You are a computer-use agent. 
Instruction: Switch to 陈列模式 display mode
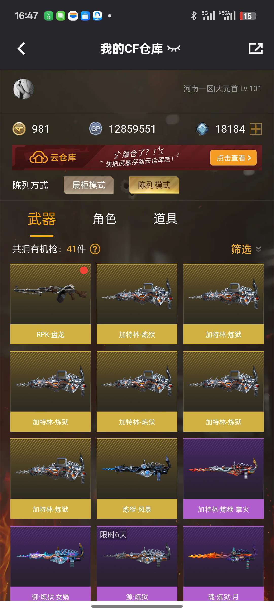pyautogui.click(x=154, y=185)
